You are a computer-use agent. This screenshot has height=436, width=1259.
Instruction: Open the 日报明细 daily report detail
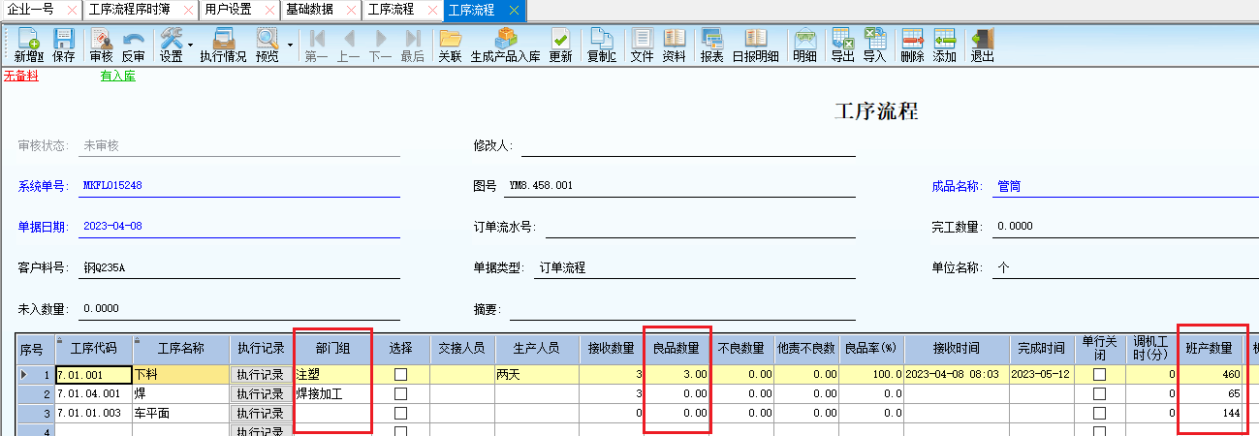pyautogui.click(x=755, y=45)
